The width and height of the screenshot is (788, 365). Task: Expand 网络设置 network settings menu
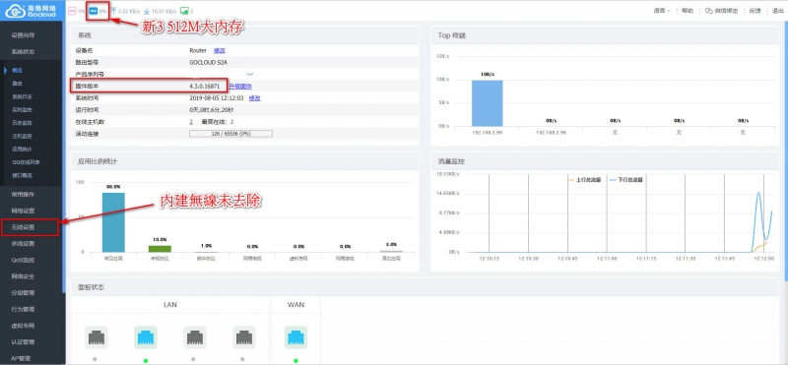[23, 211]
